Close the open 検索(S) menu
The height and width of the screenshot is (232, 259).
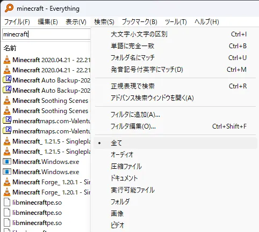pos(104,22)
